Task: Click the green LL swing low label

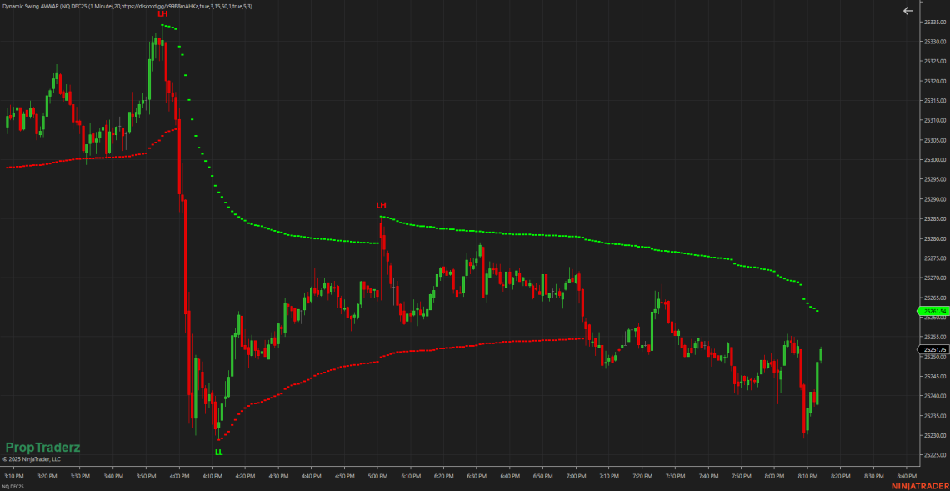Action: tap(218, 452)
